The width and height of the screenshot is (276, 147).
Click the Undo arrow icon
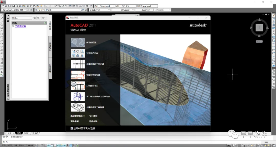click(x=45, y=6)
